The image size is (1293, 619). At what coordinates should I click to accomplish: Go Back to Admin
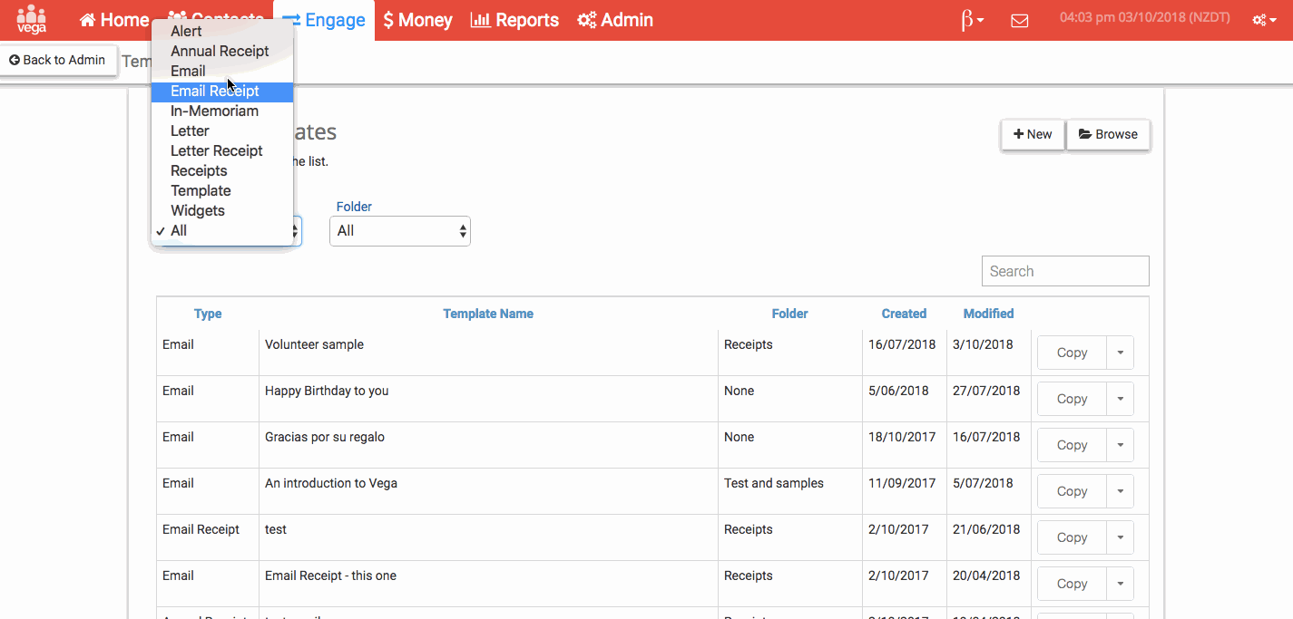[x=58, y=60]
